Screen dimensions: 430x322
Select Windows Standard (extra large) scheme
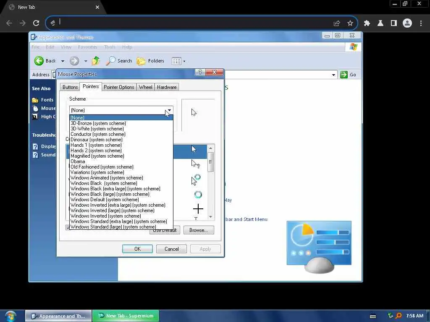121,221
